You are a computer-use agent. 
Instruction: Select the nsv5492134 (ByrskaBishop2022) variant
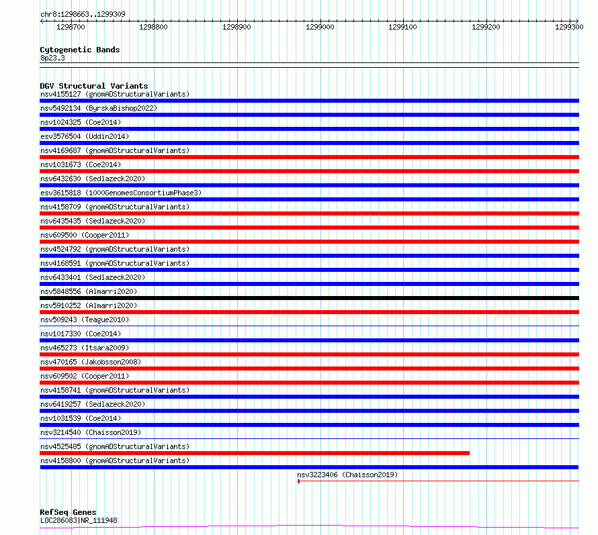click(99, 108)
